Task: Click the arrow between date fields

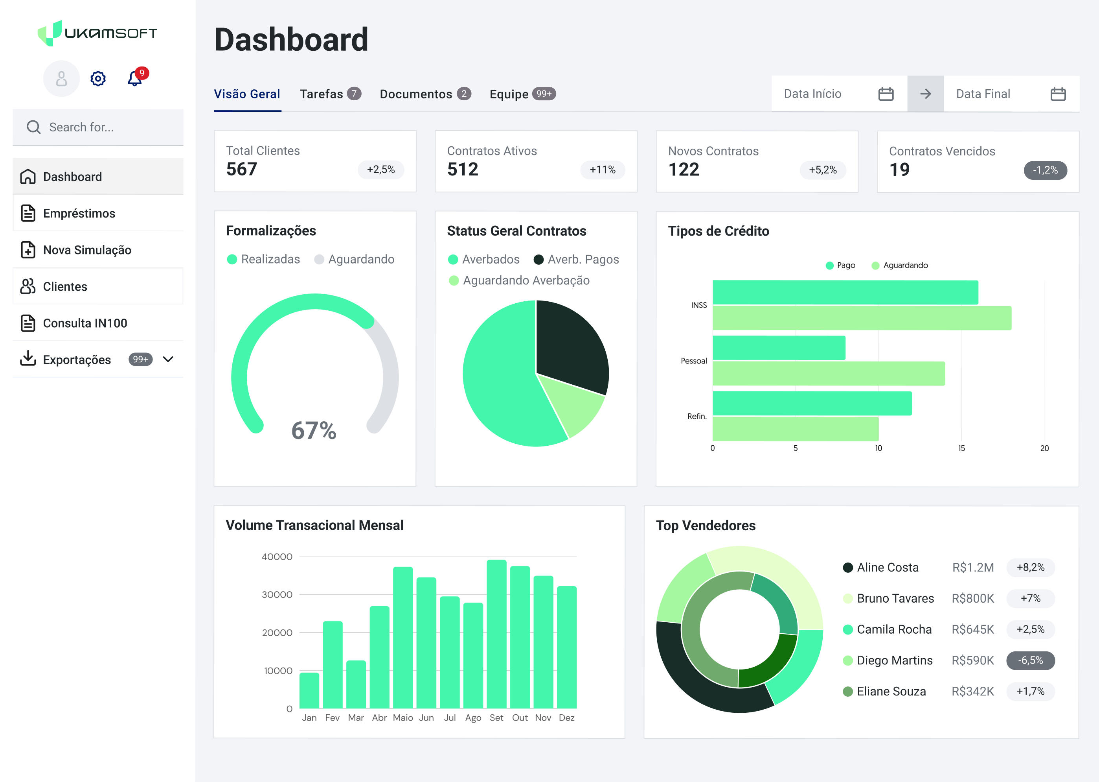Action: pyautogui.click(x=925, y=94)
